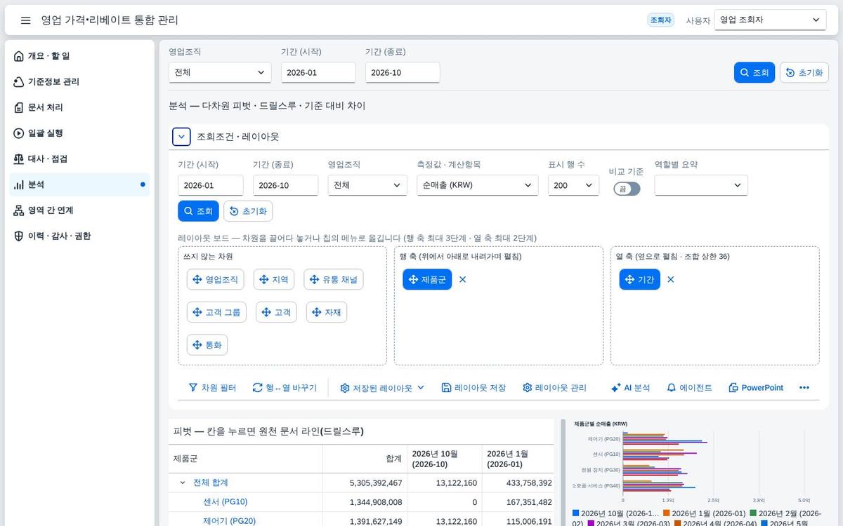This screenshot has height=526, width=843.
Task: Open 저장된 레이아웃 dropdown
Action: [382, 388]
